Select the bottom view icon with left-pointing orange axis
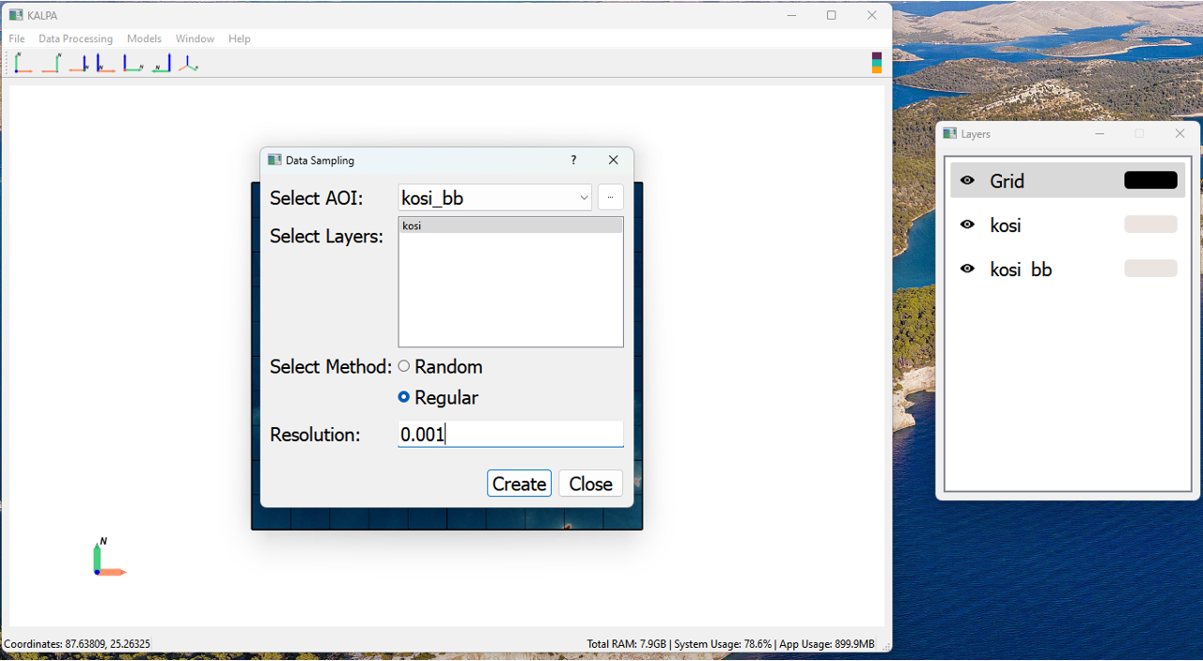This screenshot has width=1203, height=661. (x=51, y=63)
